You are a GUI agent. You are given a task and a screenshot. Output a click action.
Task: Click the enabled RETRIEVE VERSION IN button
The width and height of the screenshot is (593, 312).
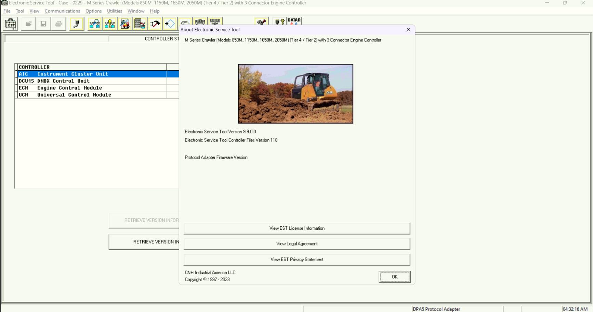pyautogui.click(x=144, y=242)
